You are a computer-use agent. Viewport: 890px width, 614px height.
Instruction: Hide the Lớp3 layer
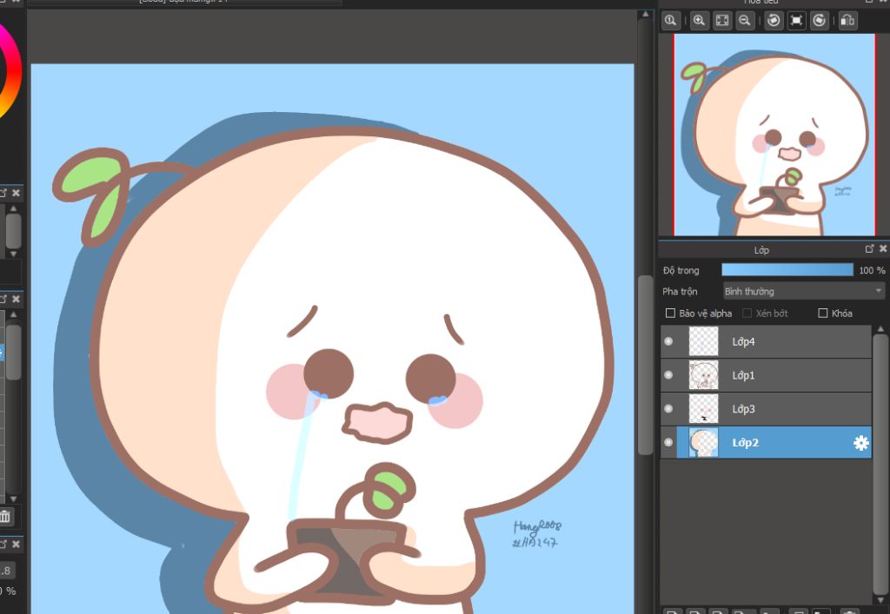[668, 409]
